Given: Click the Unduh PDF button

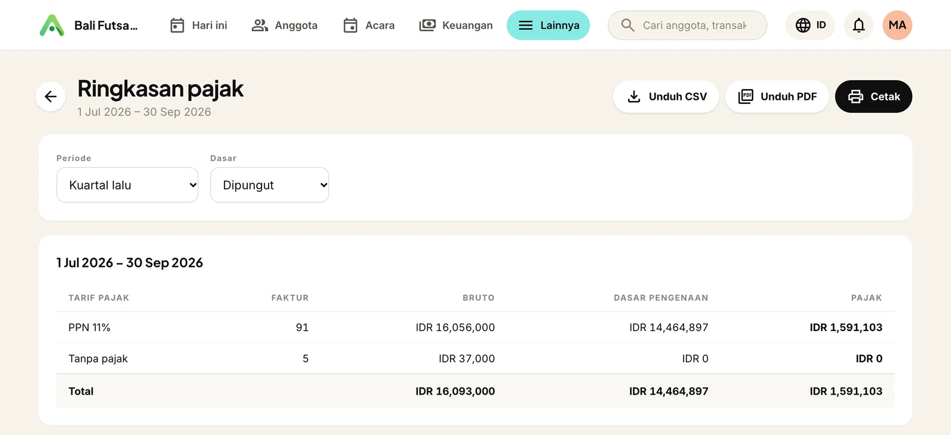Looking at the screenshot, I should tap(777, 96).
